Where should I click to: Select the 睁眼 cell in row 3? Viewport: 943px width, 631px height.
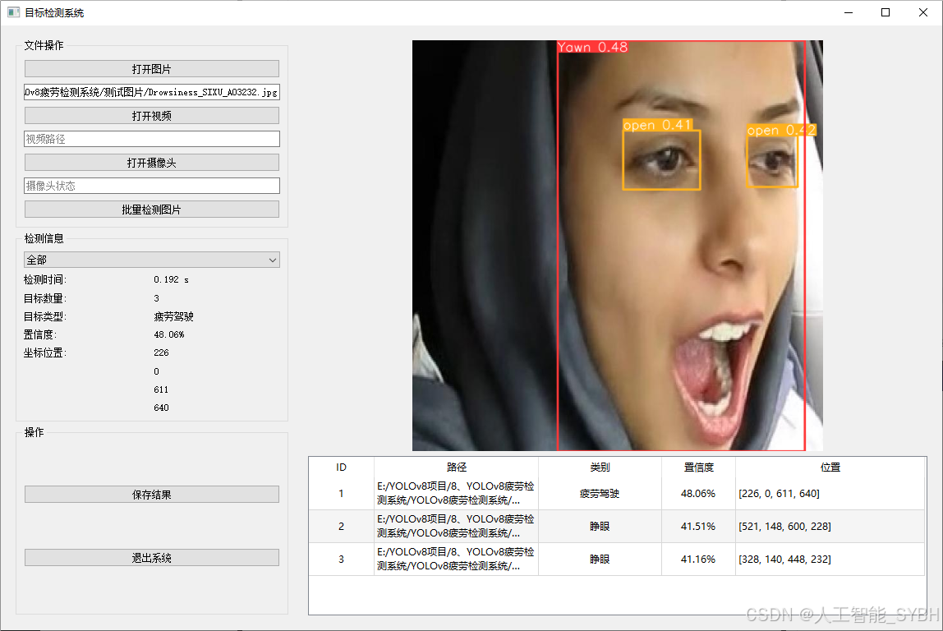click(600, 559)
